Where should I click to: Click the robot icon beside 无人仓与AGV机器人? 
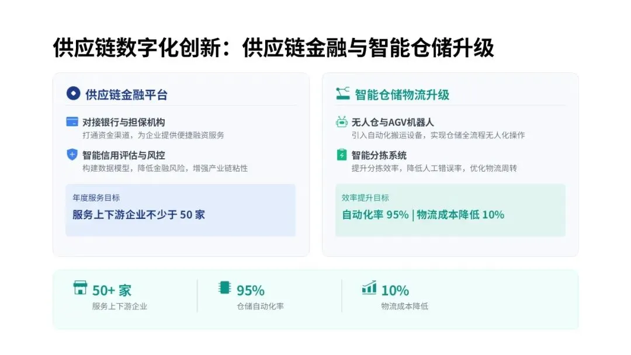tap(342, 122)
